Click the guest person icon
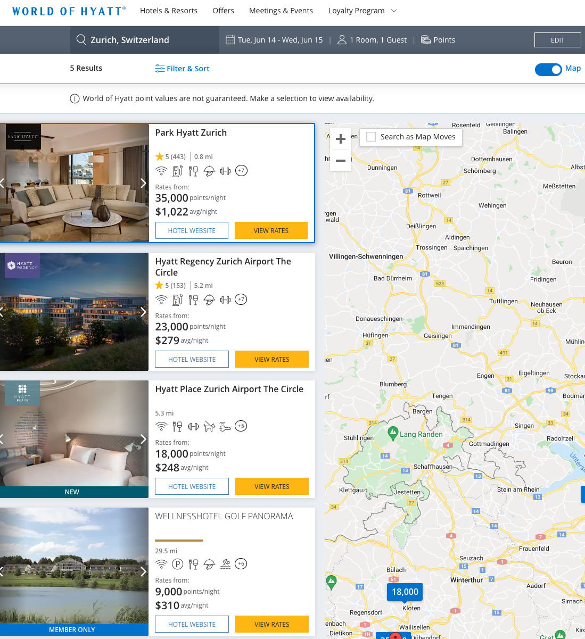The height and width of the screenshot is (639, 585). click(x=342, y=40)
